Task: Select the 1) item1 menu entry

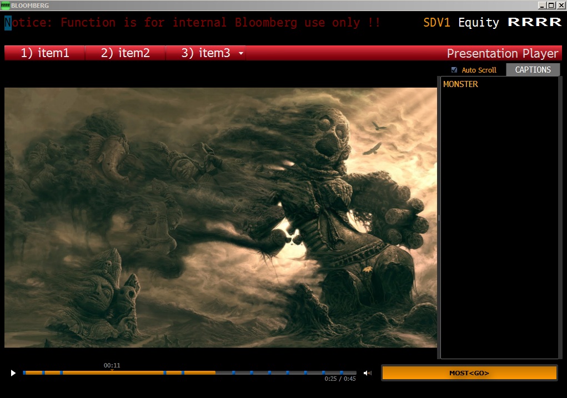Action: (45, 53)
